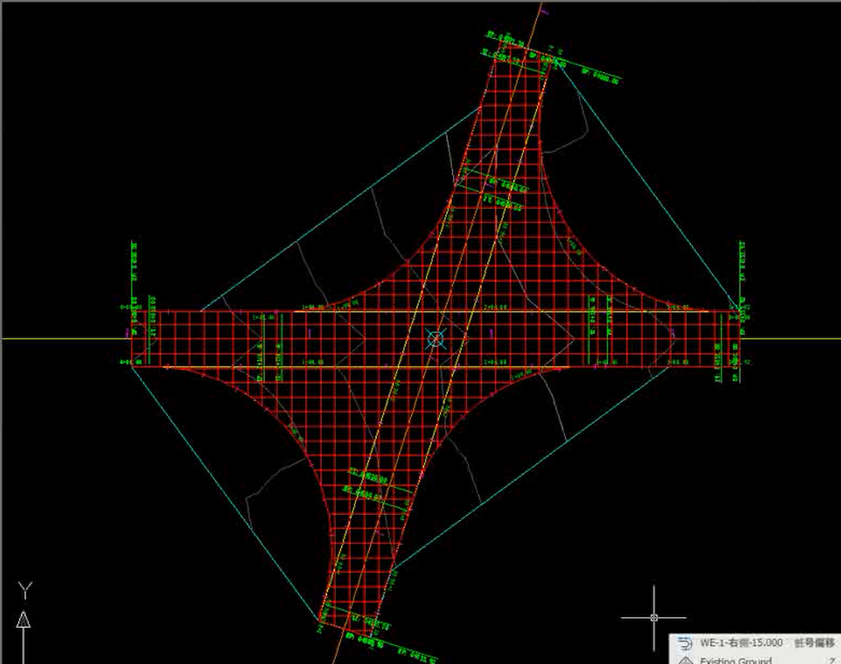Click the 桩号偏移 label in the list
This screenshot has height=664, width=841.
tap(815, 643)
